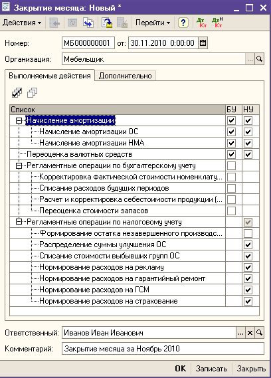Viewport: 271px width, 378px height.
Task: Open the Действия dropdown menu
Action: coord(22,23)
